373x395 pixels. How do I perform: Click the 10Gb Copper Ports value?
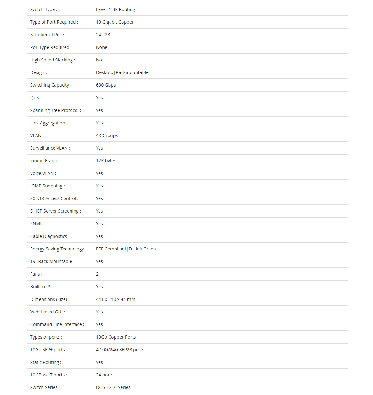tap(116, 337)
